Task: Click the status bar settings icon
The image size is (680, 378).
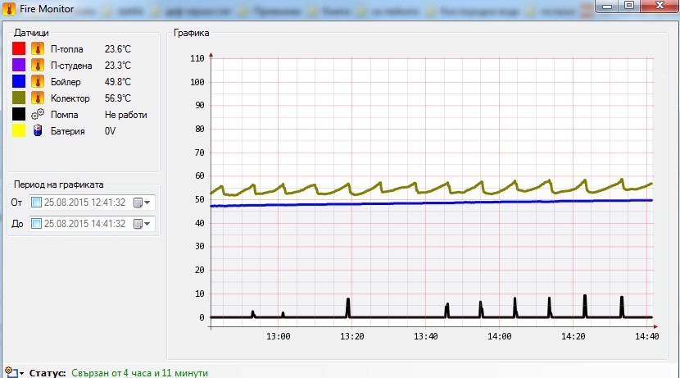Action: pyautogui.click(x=10, y=372)
